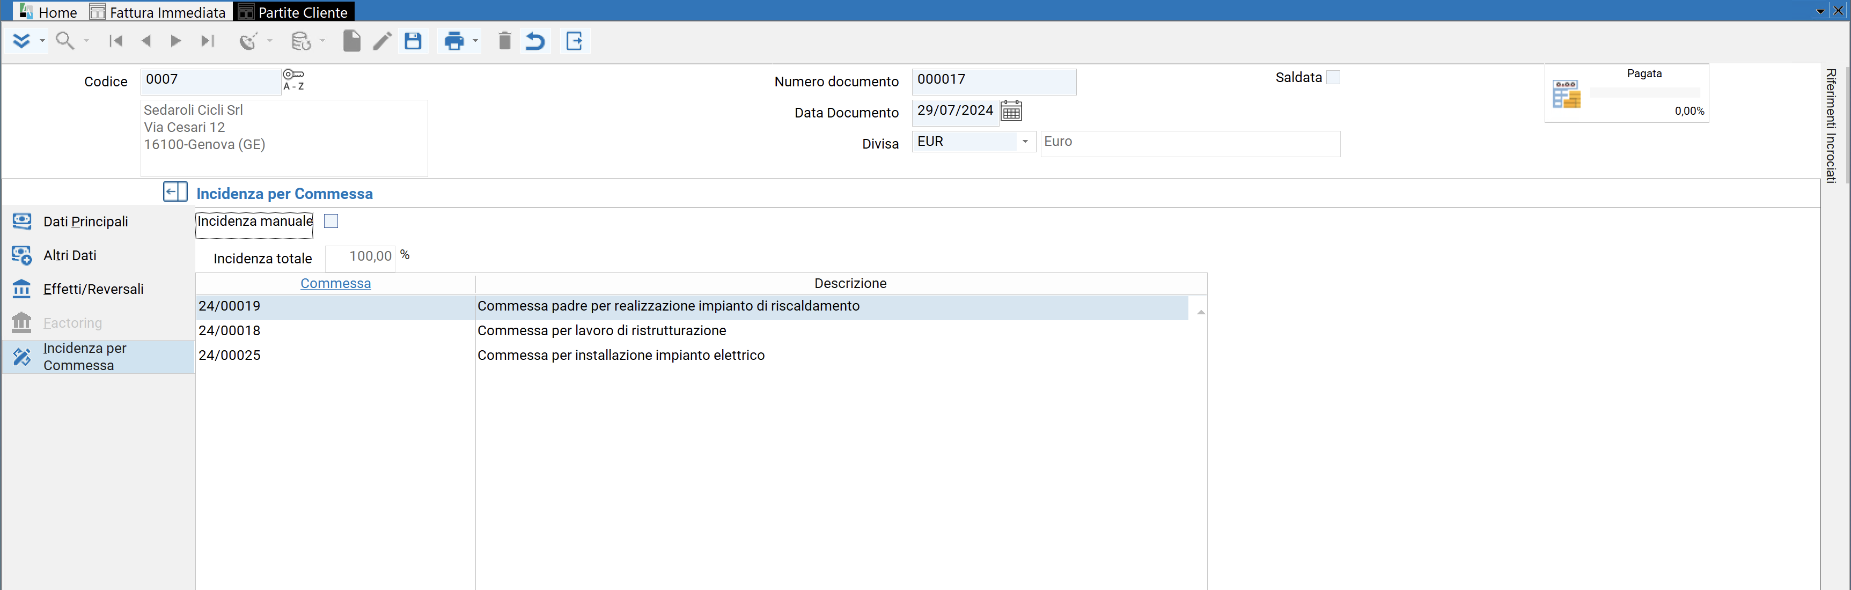The width and height of the screenshot is (1851, 590).
Task: Click the printer icon
Action: [454, 41]
